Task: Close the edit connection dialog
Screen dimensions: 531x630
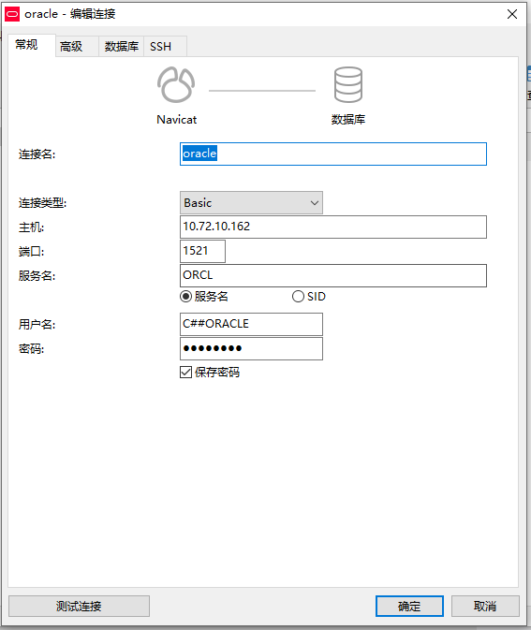Action: (x=512, y=14)
